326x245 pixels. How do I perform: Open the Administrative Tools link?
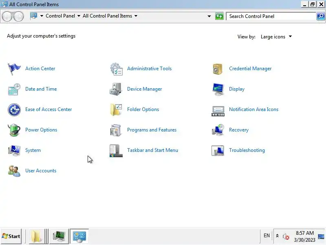click(149, 69)
